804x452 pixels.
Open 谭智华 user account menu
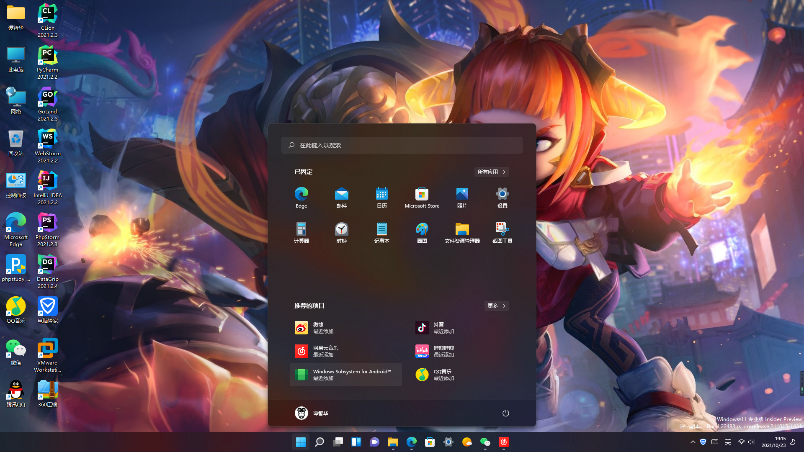[312, 413]
